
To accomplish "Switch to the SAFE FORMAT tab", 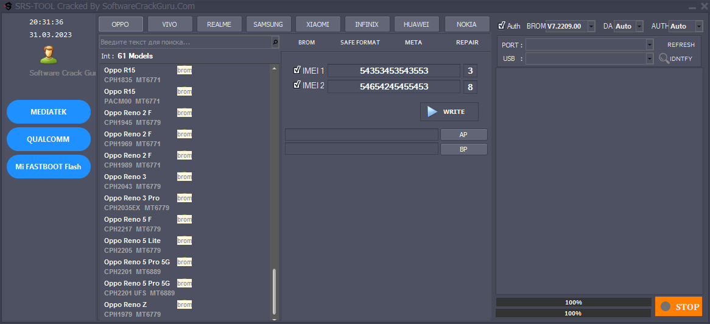I will [360, 42].
